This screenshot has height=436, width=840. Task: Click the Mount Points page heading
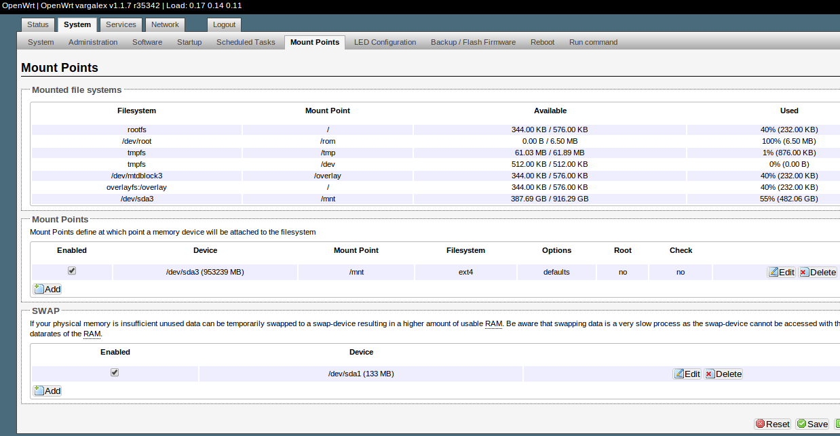[60, 68]
